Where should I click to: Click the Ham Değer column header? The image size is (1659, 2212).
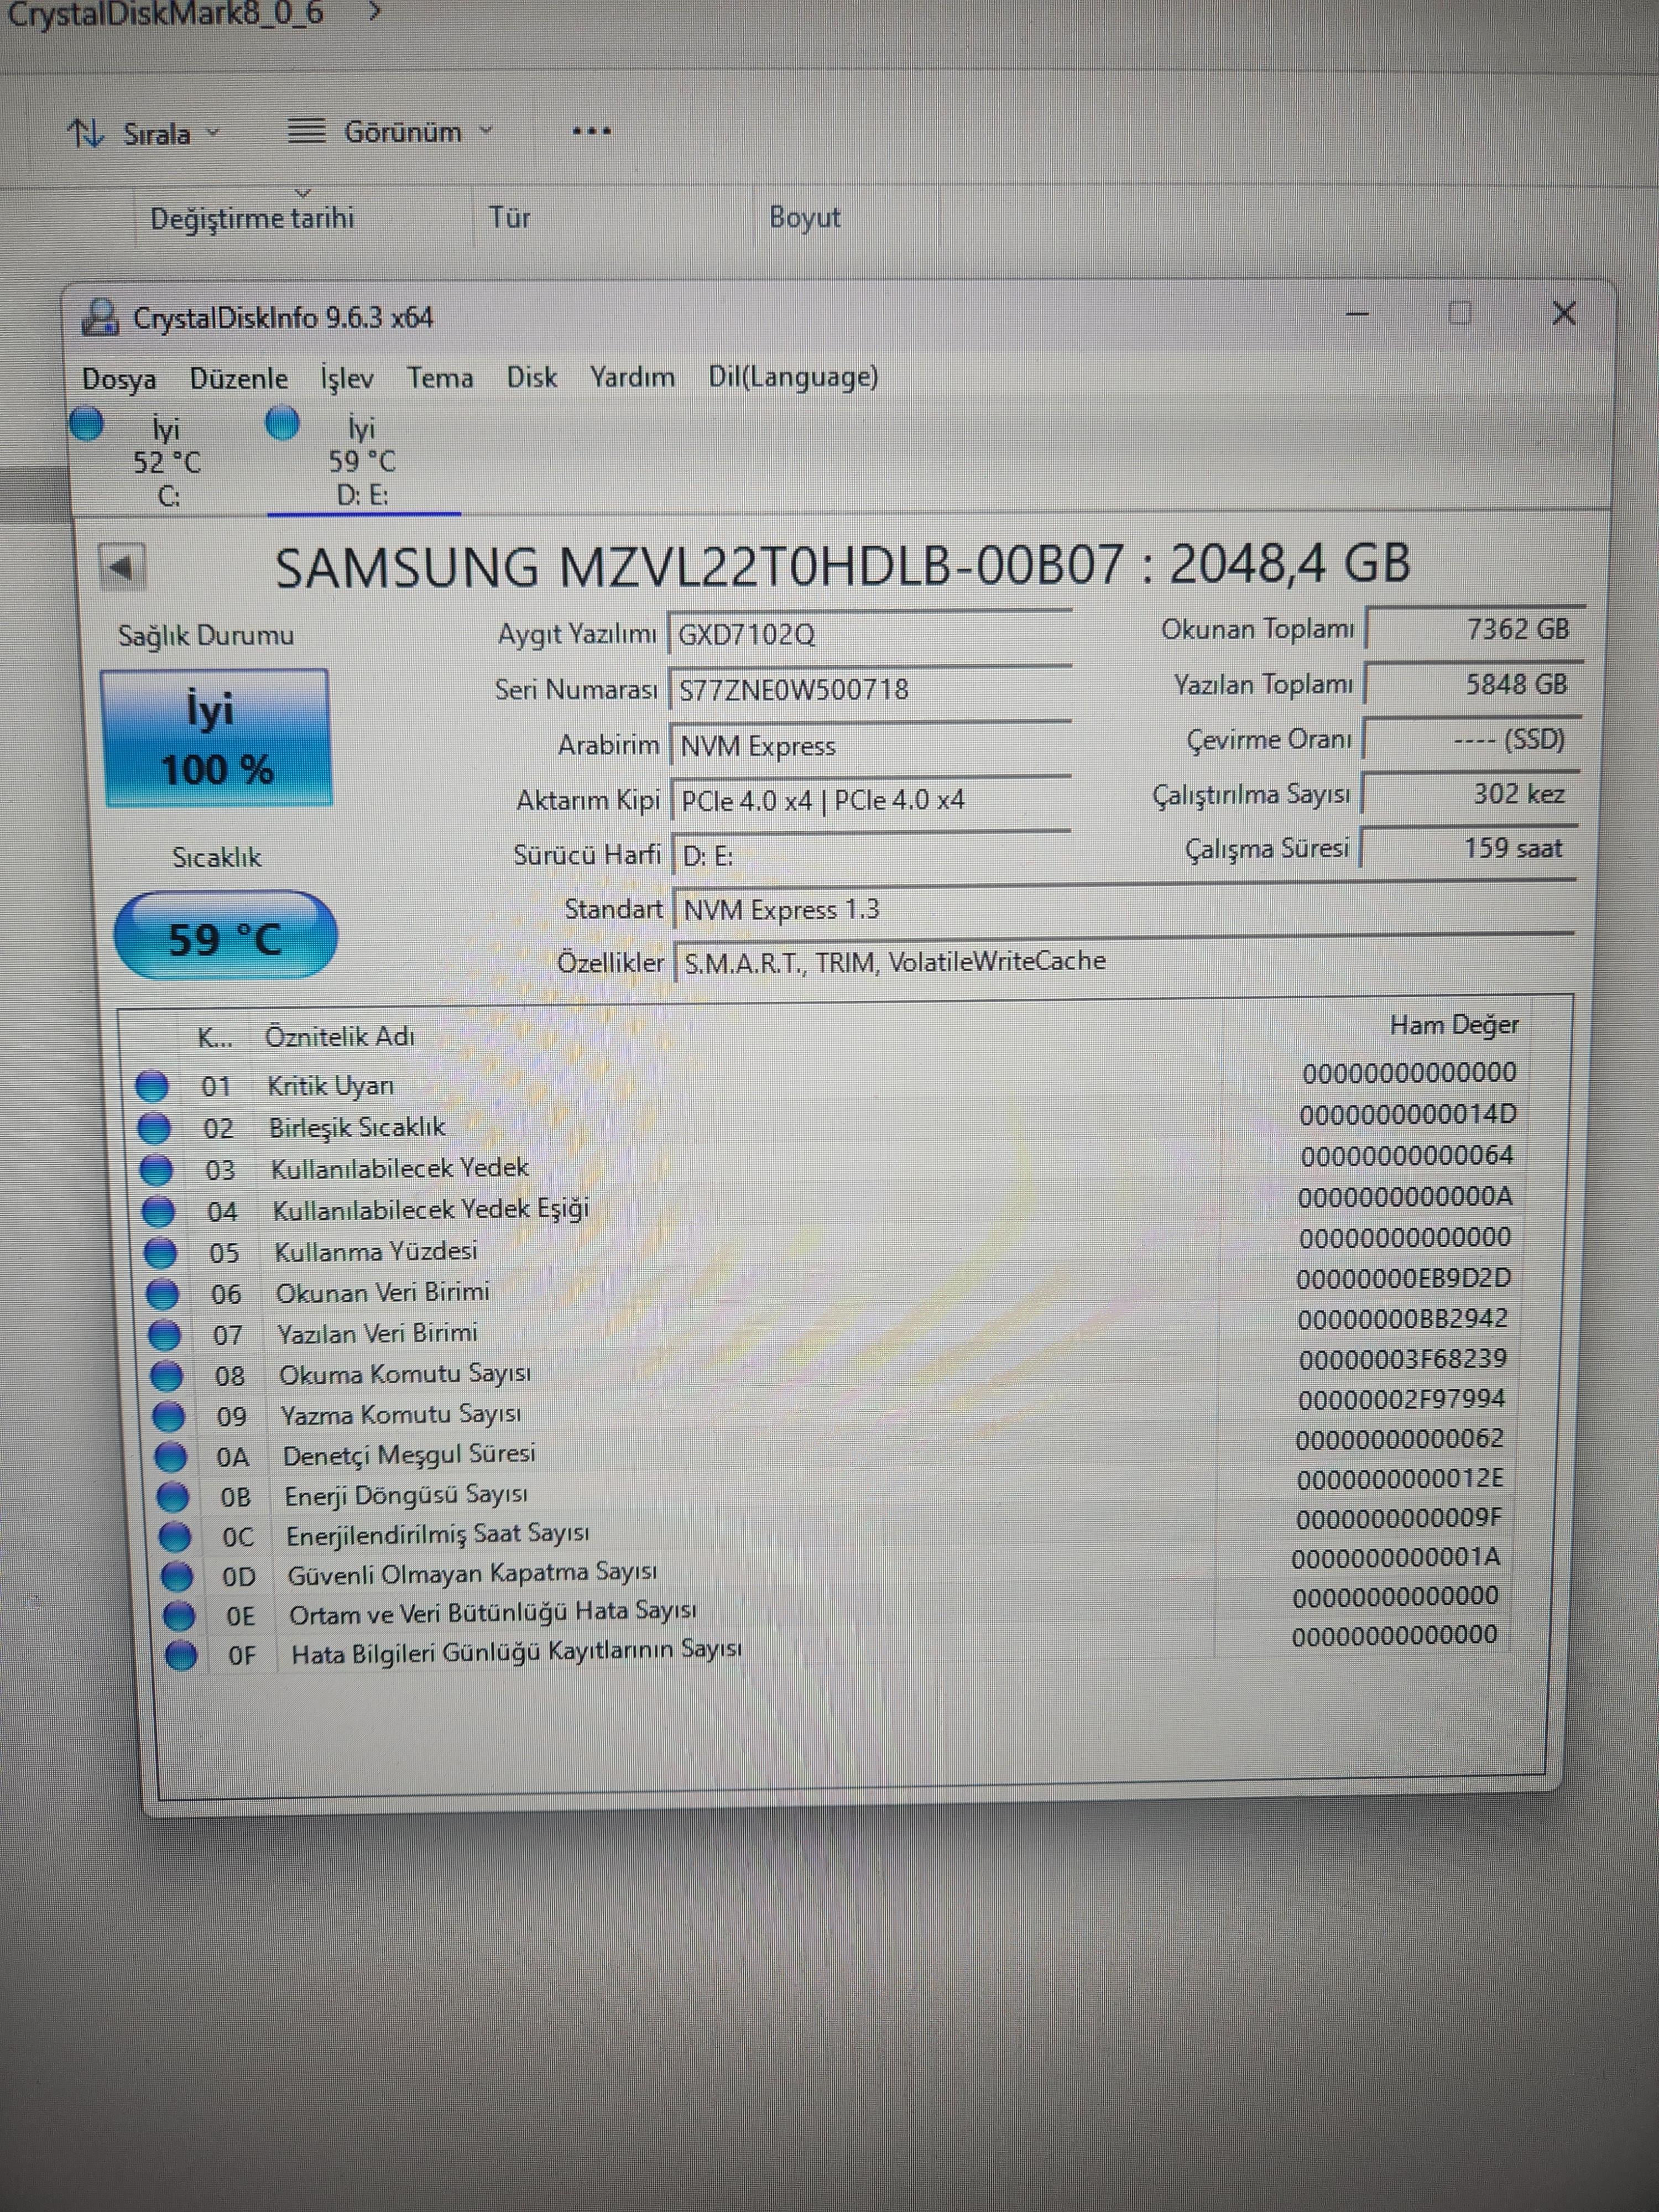[1454, 1025]
